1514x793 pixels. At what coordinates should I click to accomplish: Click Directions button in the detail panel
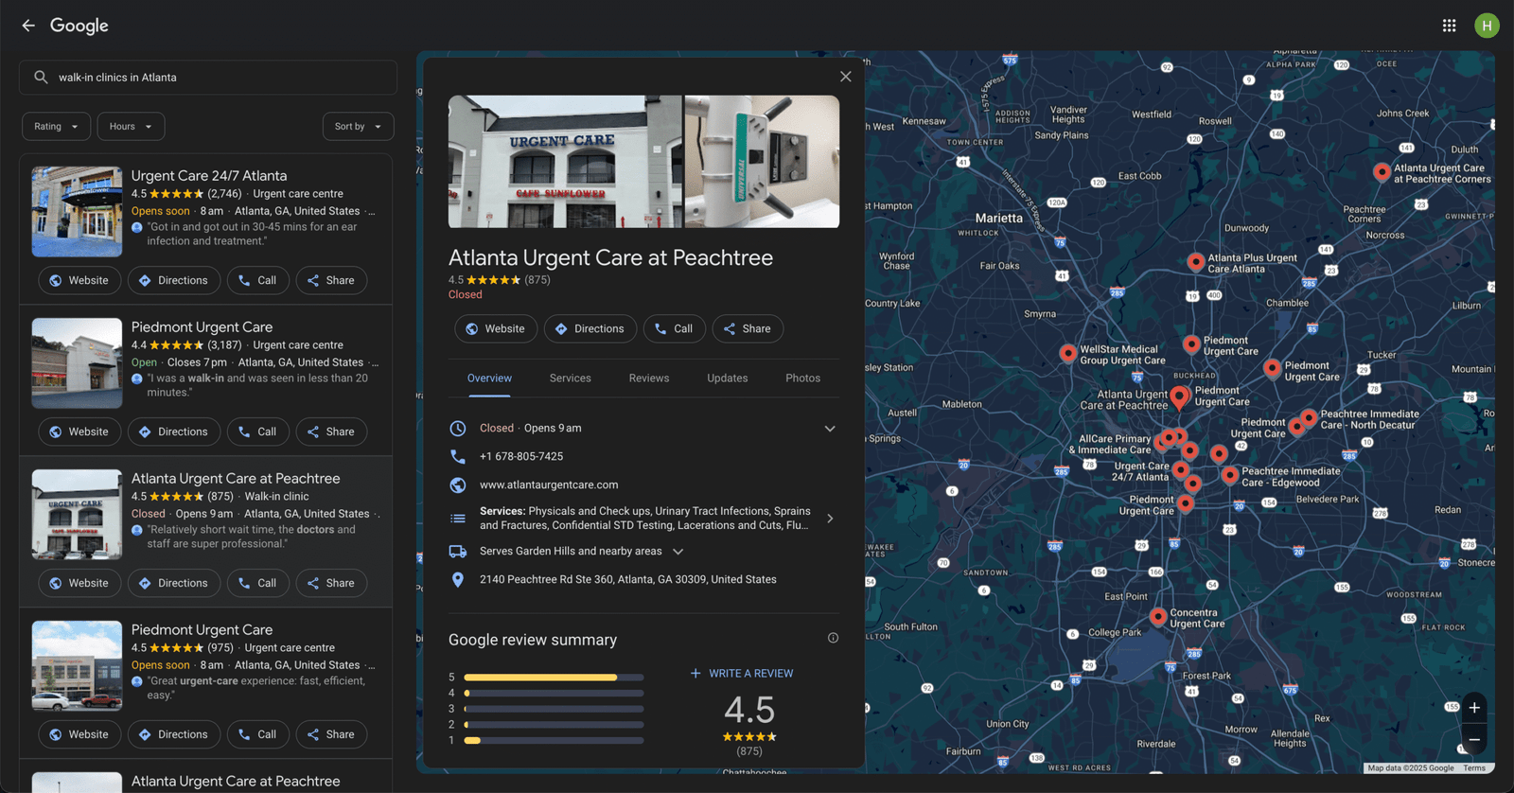pos(590,329)
